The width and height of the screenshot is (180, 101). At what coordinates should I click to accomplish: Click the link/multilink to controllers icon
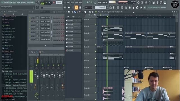pos(76,8)
